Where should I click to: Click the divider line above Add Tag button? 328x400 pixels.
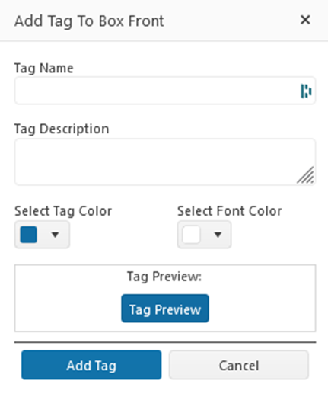(165, 342)
